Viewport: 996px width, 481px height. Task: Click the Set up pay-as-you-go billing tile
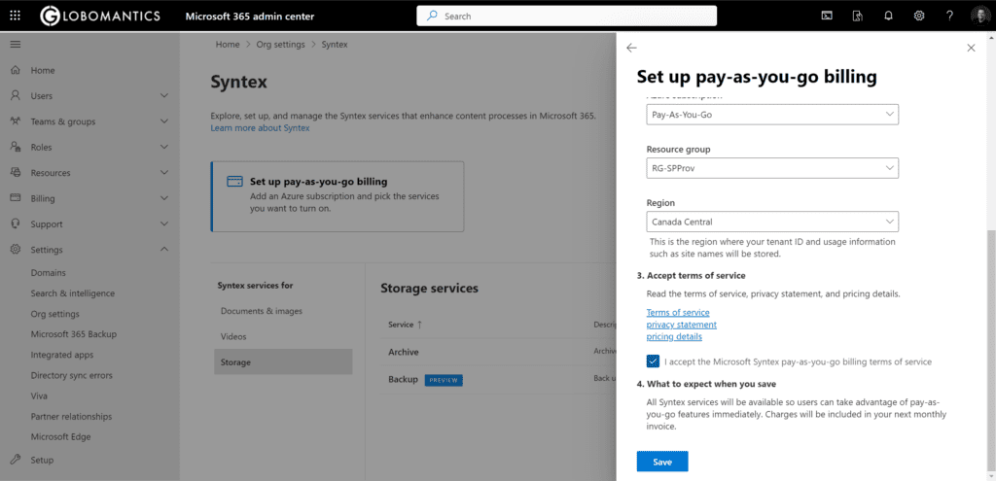pyautogui.click(x=338, y=196)
